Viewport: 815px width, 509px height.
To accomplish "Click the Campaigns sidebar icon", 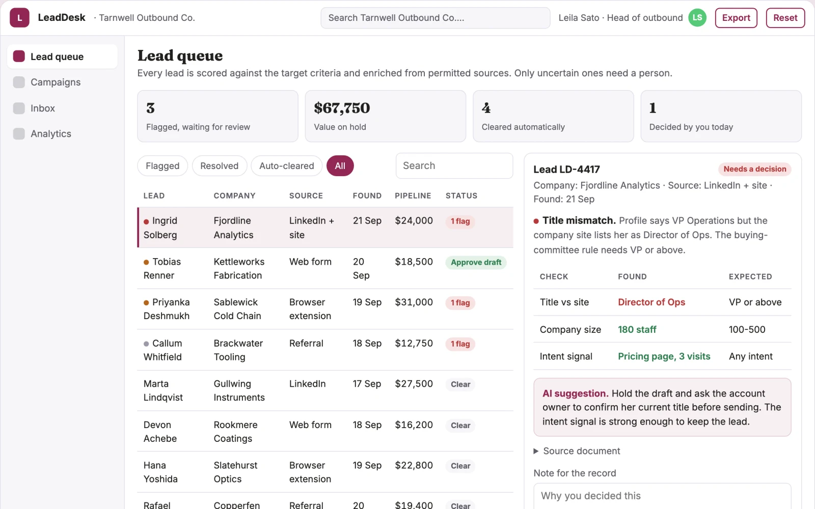I will pos(19,82).
